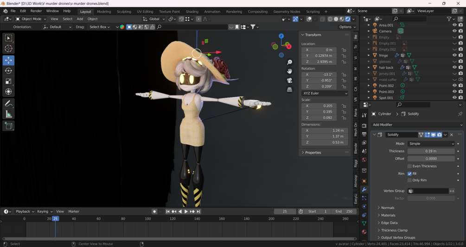This screenshot has height=247, width=466.
Task: Activate the Rotate tool
Action: click(8, 71)
